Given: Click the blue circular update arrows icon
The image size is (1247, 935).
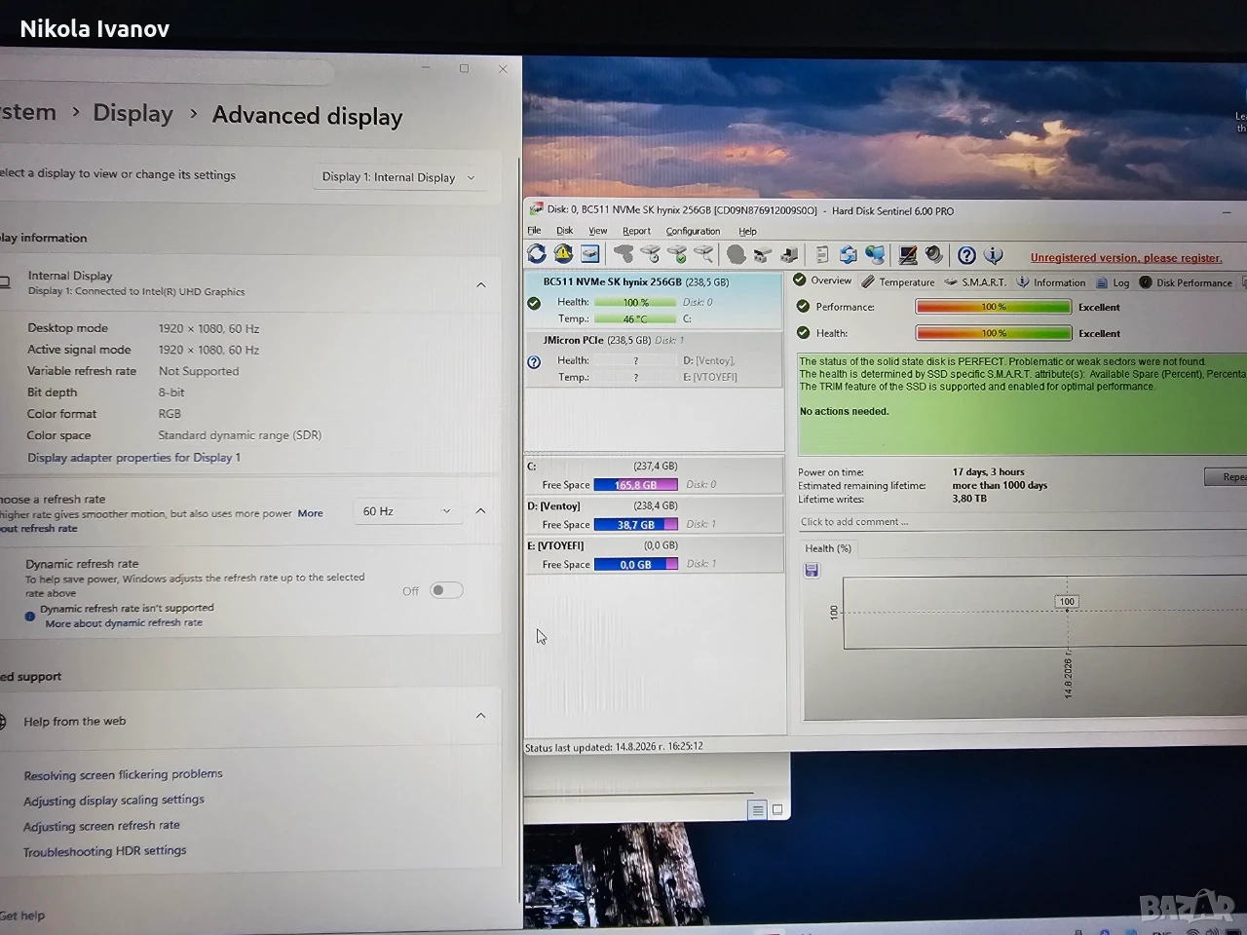Looking at the screenshot, I should pyautogui.click(x=849, y=255).
